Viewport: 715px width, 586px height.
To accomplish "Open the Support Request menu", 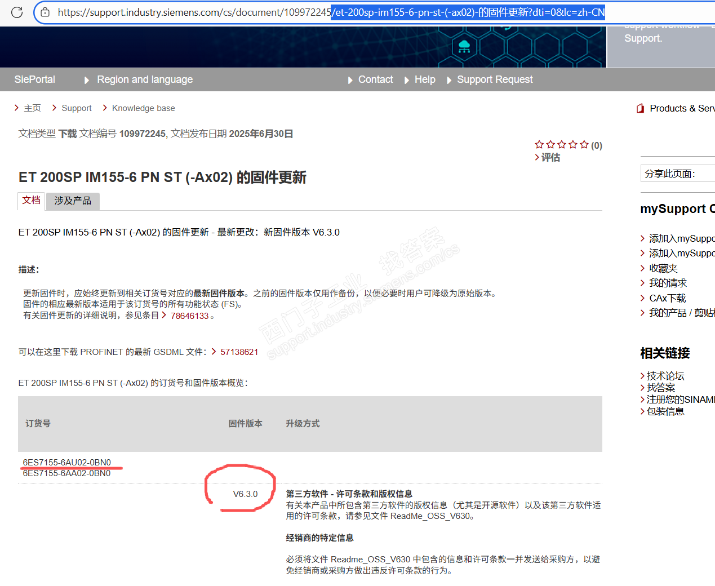I will coord(495,79).
